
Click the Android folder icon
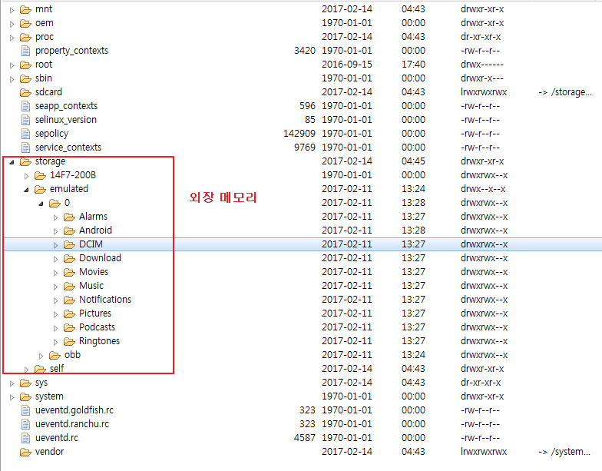click(x=69, y=231)
